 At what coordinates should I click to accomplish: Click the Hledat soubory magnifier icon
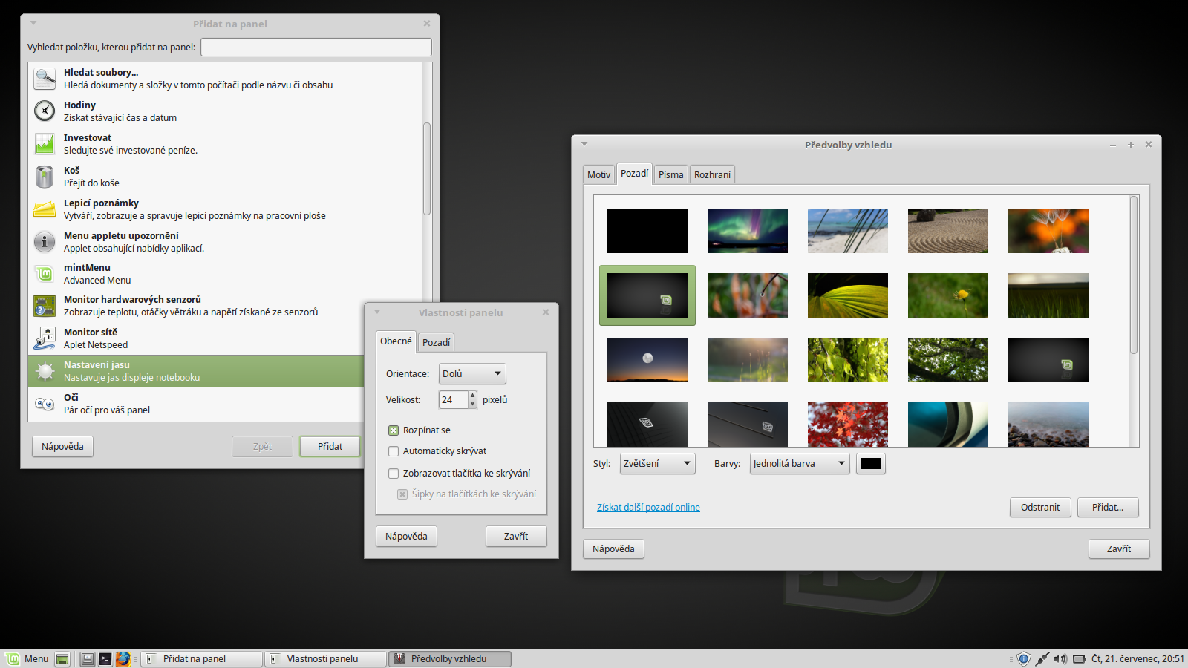tap(45, 78)
